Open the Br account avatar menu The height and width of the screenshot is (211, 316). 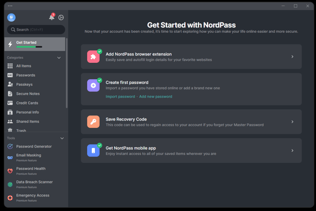tap(11, 18)
